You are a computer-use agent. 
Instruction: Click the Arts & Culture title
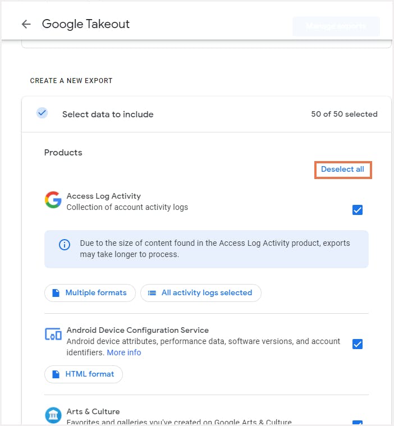93,411
